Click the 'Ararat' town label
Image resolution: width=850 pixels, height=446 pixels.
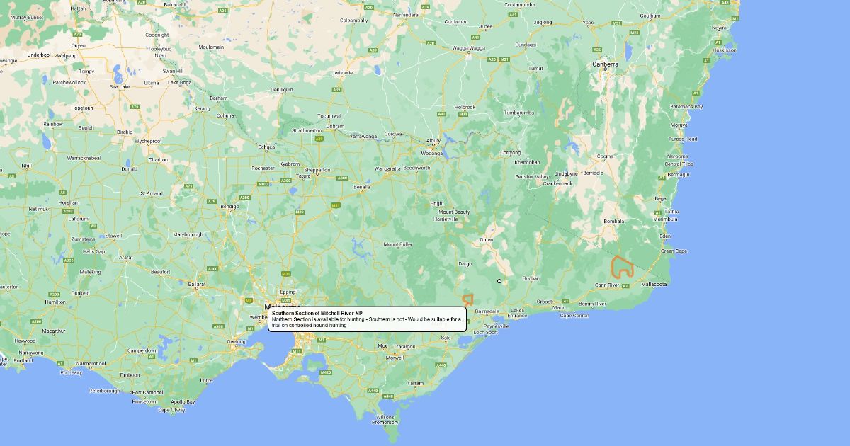(125, 257)
